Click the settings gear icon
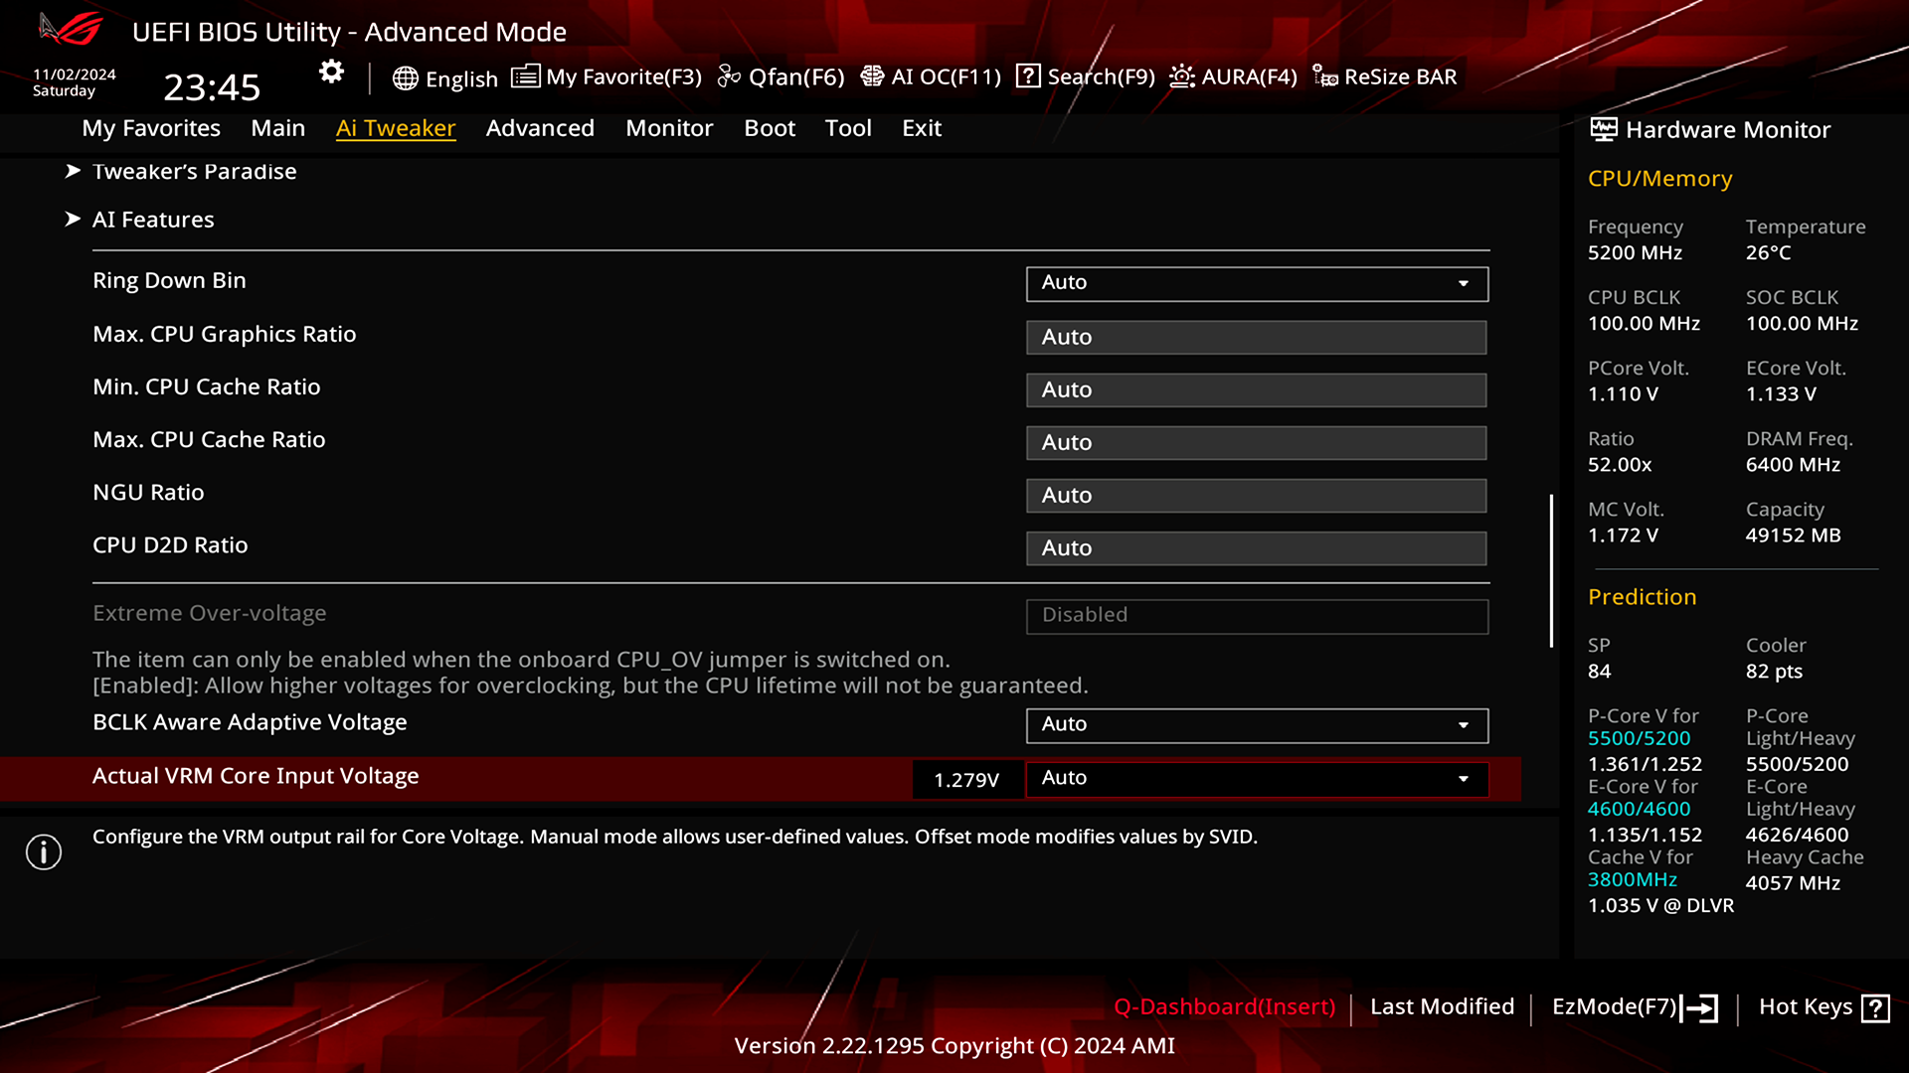The width and height of the screenshot is (1909, 1073). click(331, 72)
